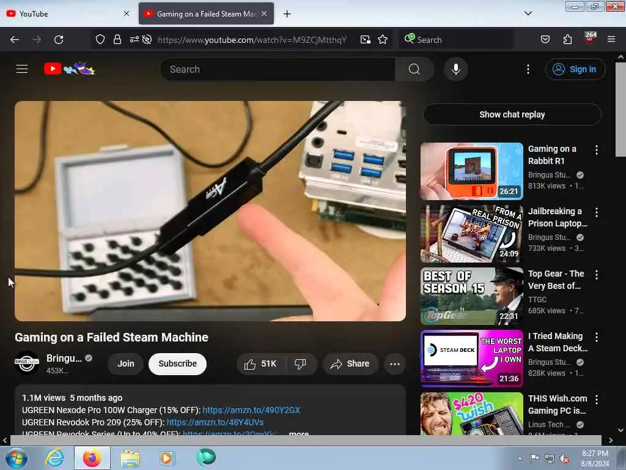Open YouTube guide hamburger menu

[x=22, y=69]
